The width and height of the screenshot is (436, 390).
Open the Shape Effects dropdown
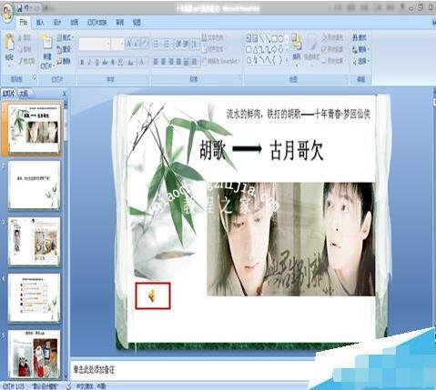(x=332, y=61)
